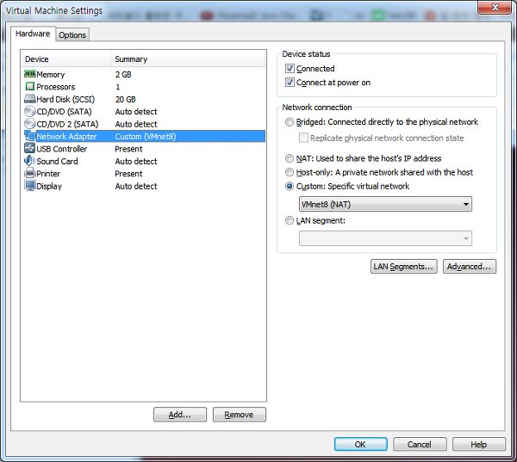Click the Display monitor icon
This screenshot has height=462, width=517.
(29, 186)
